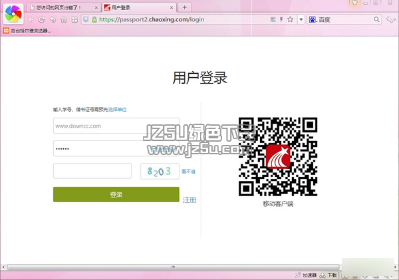Expand the address bar history dropdown

coord(301,19)
